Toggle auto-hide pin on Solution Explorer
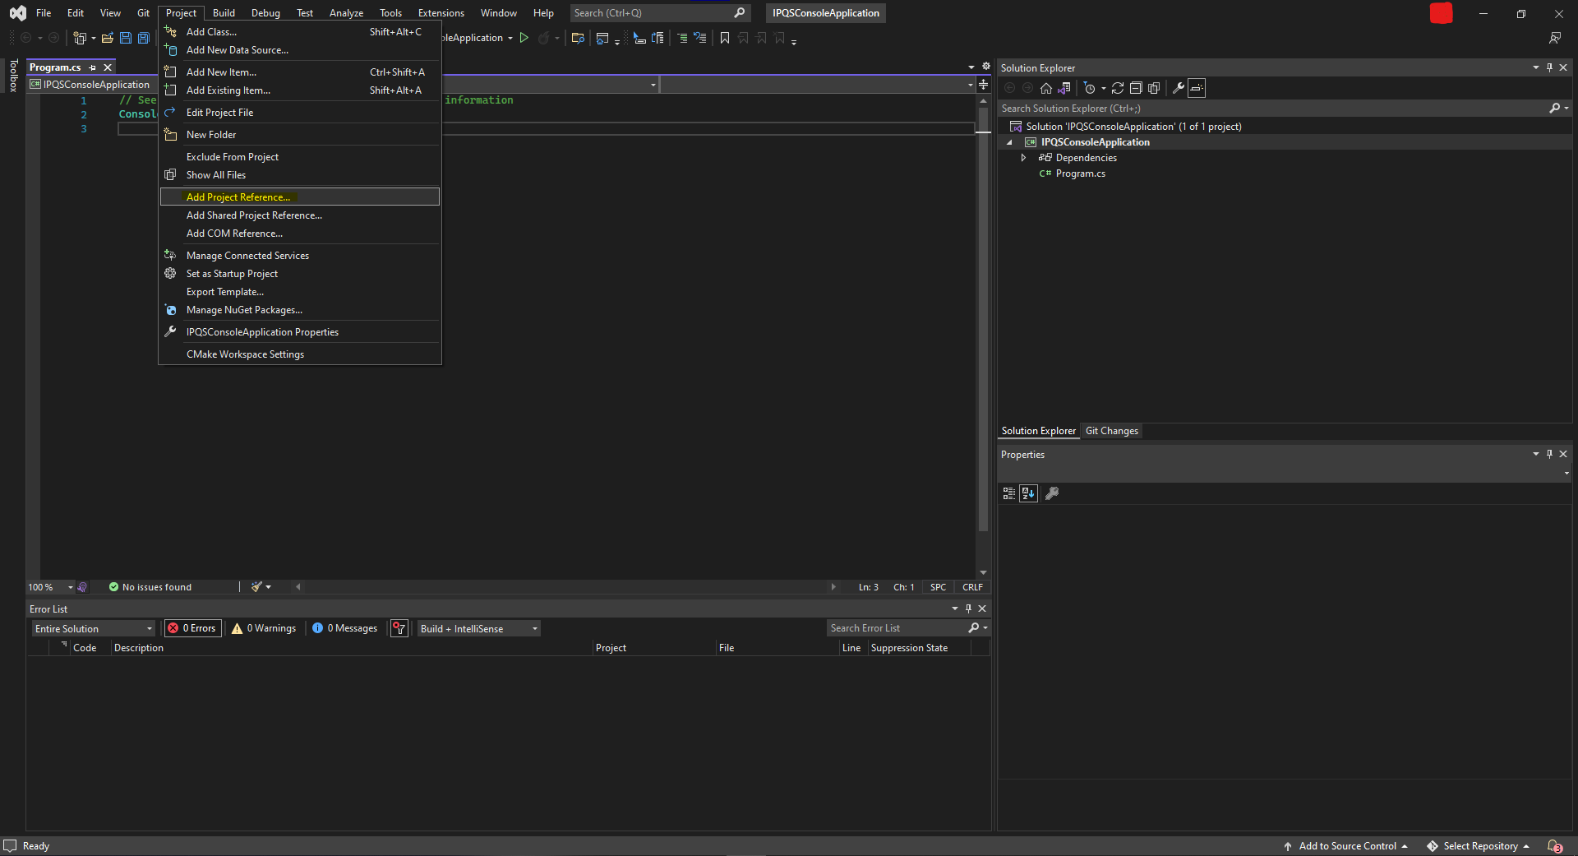This screenshot has height=856, width=1578. pyautogui.click(x=1549, y=67)
